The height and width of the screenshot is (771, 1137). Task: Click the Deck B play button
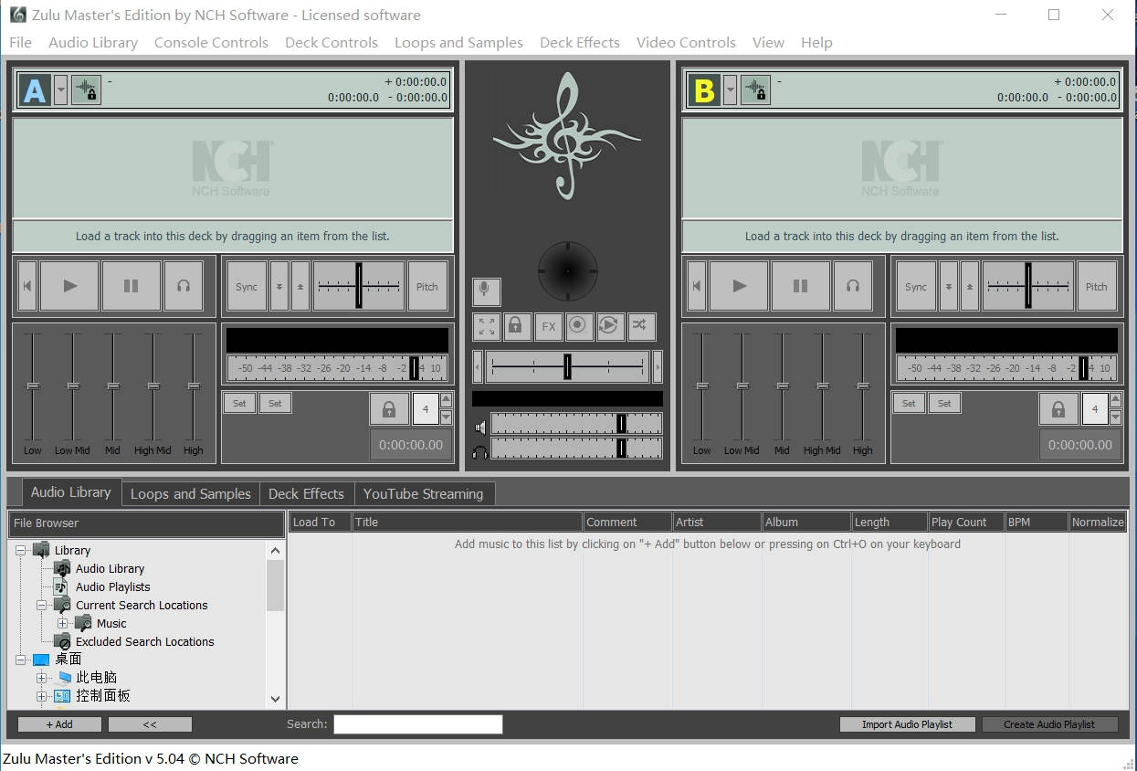(x=740, y=286)
